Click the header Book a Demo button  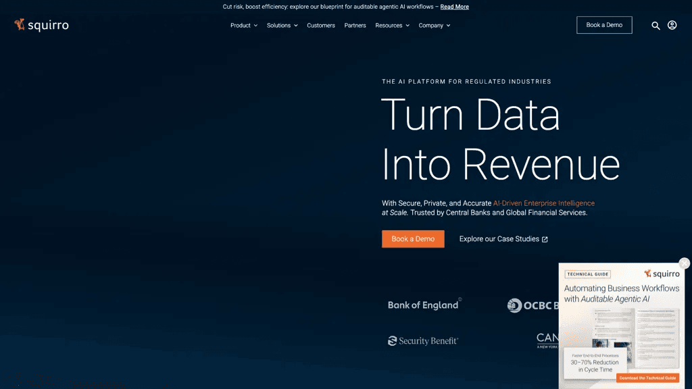click(x=604, y=25)
